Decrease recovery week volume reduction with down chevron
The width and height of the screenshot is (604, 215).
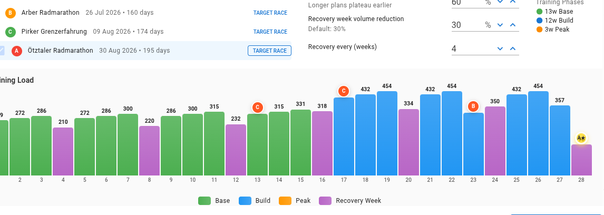click(x=500, y=25)
